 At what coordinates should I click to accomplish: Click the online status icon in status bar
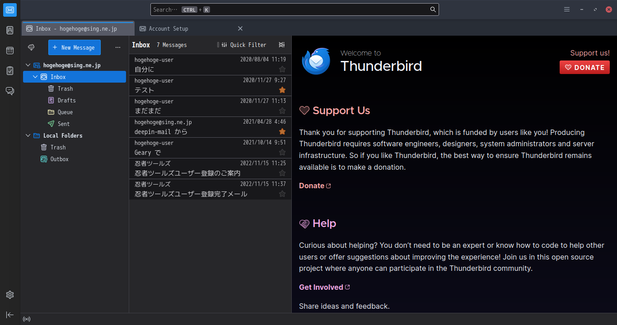pos(27,319)
